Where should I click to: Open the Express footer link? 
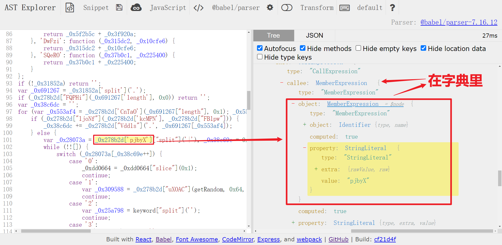(x=269, y=239)
